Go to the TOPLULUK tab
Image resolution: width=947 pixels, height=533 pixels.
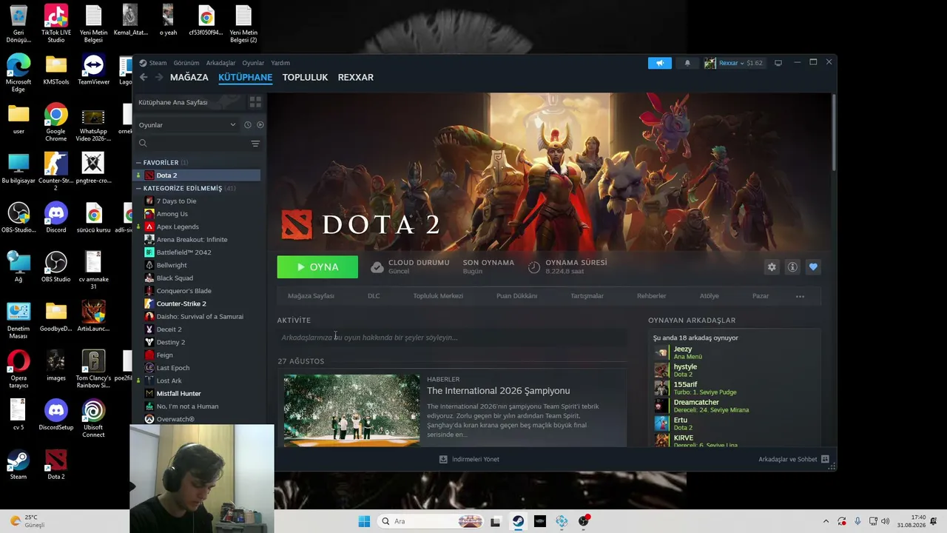coord(305,77)
